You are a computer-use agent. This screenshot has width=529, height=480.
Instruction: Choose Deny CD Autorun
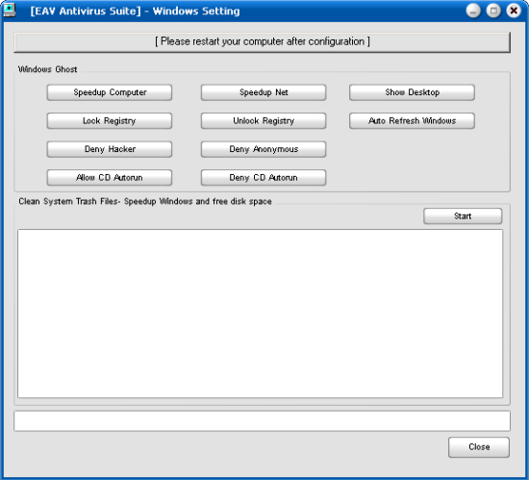click(x=264, y=177)
